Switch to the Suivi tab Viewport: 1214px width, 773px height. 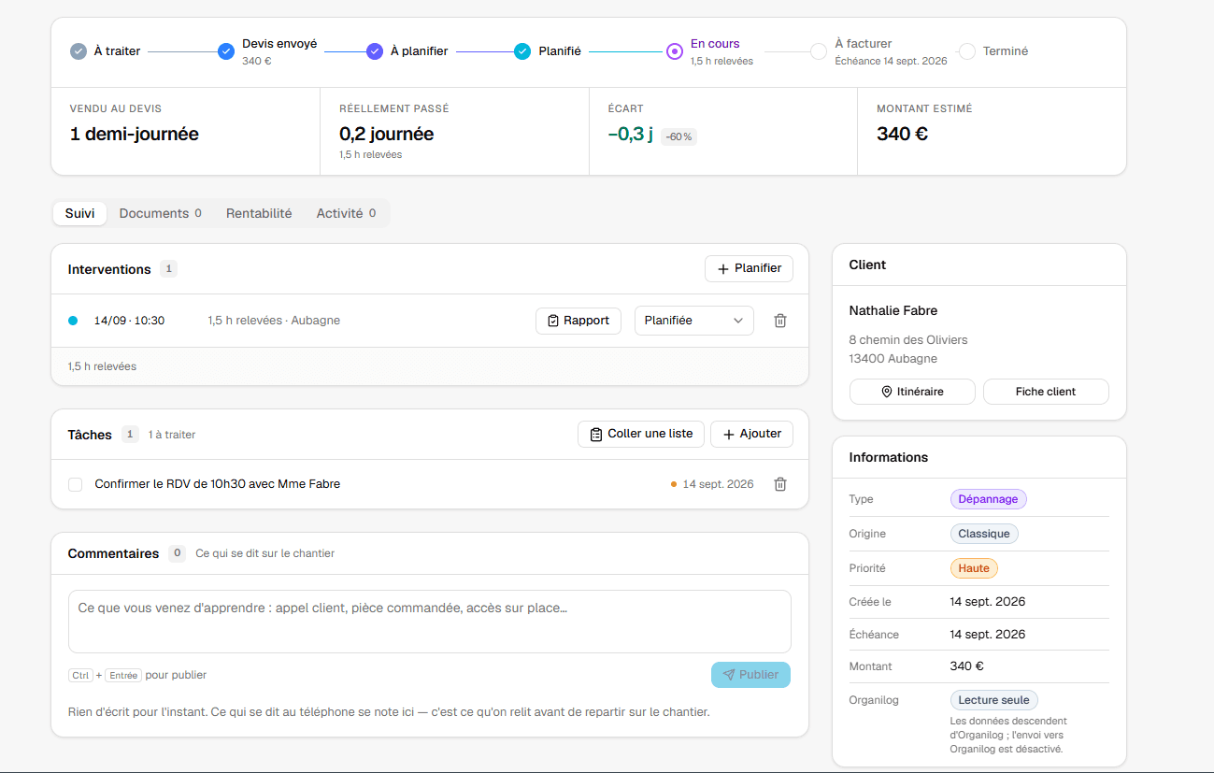click(x=79, y=213)
